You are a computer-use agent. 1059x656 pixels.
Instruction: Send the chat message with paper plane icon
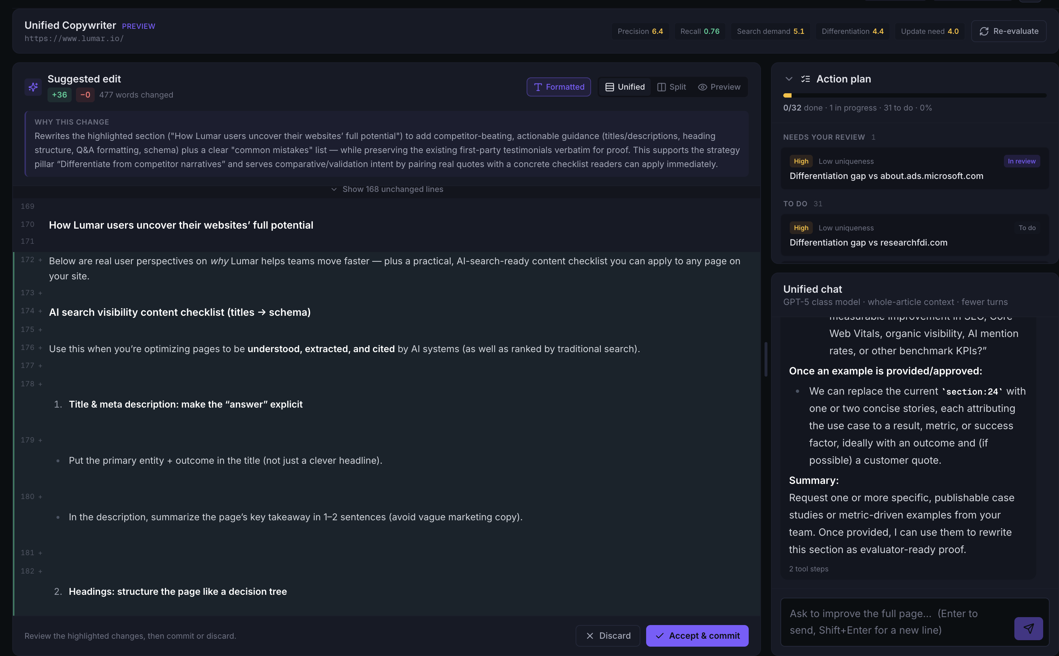pos(1028,628)
